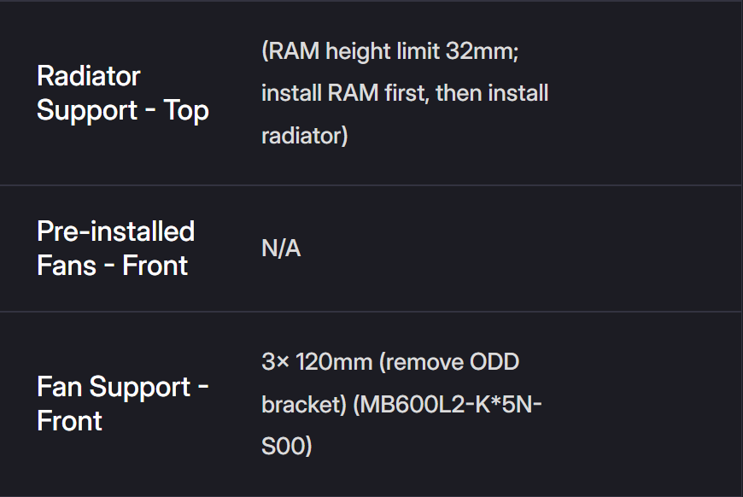The height and width of the screenshot is (497, 743).
Task: Click the "(MB600L2-K*5N-" model number text
Action: tap(448, 404)
